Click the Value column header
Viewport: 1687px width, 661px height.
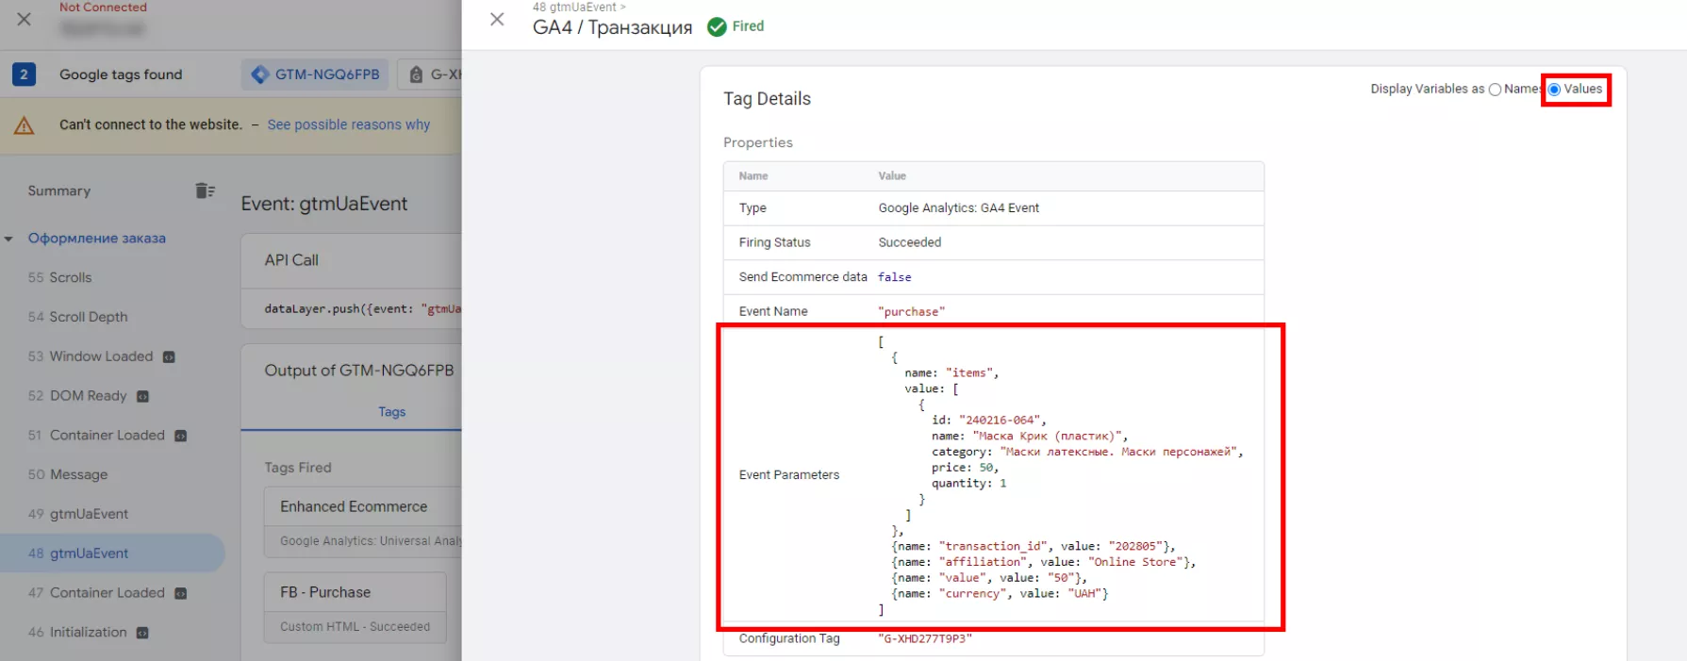pyautogui.click(x=892, y=176)
